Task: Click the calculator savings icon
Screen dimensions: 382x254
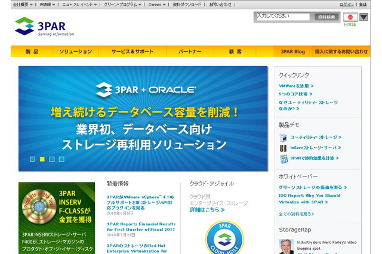Action: (284, 159)
